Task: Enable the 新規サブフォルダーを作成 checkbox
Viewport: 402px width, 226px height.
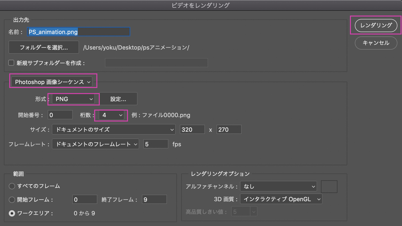Action: (11, 63)
